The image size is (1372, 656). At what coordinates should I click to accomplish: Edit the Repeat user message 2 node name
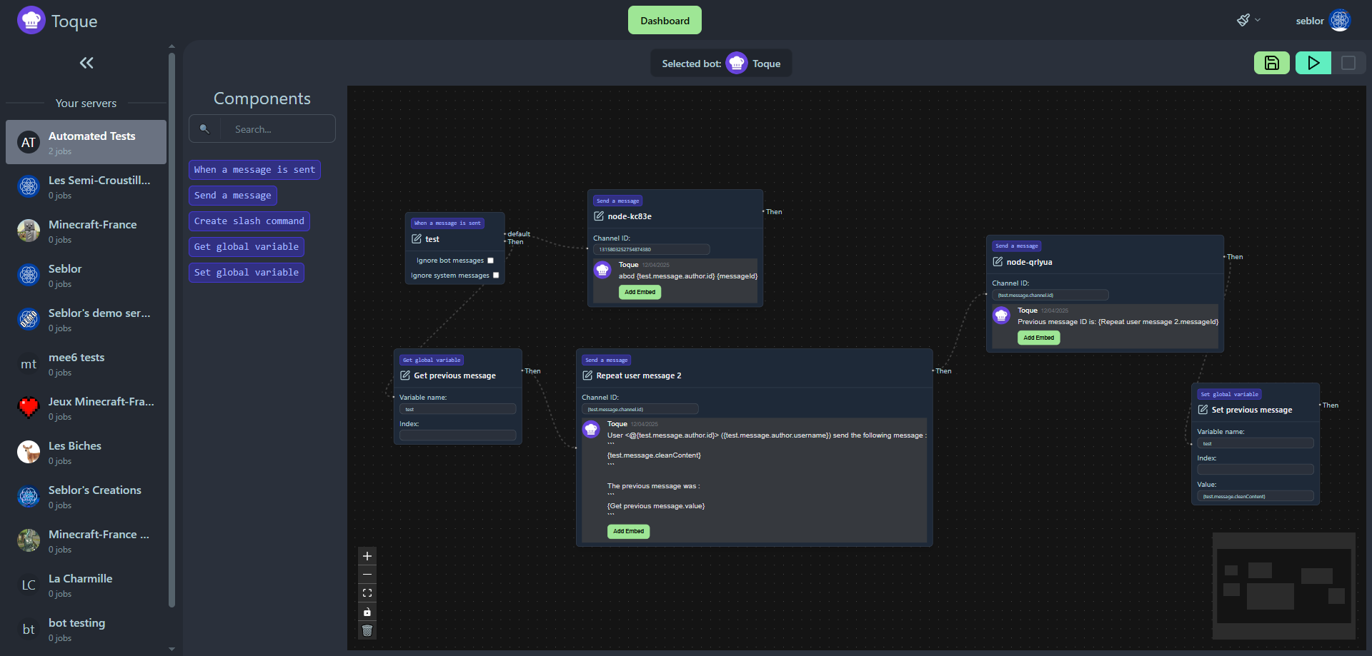pos(587,375)
